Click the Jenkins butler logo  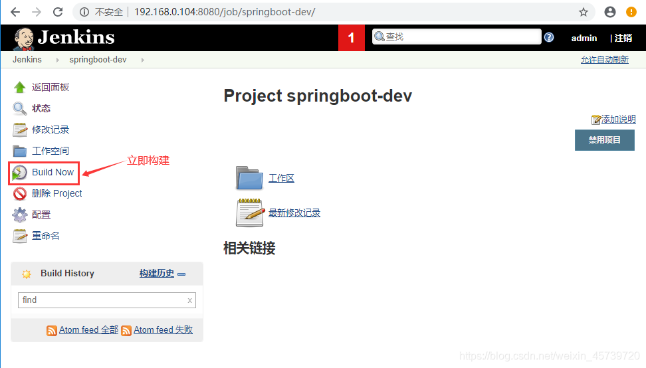[23, 39]
